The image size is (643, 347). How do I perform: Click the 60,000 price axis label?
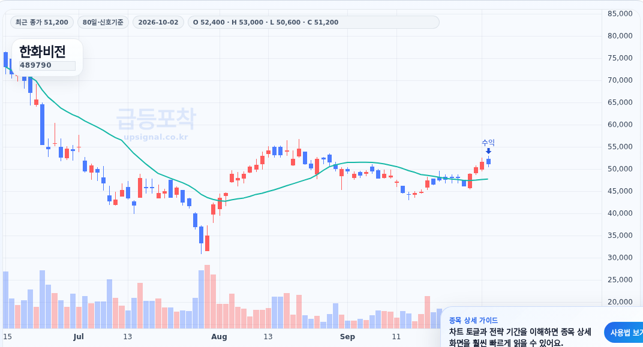(x=620, y=124)
